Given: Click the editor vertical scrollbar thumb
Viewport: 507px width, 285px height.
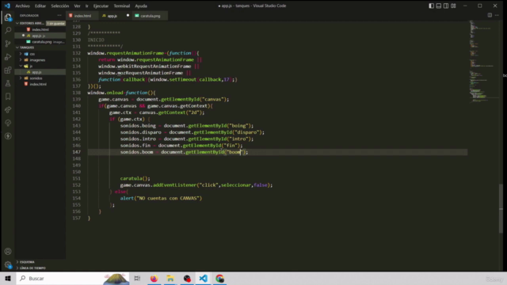Looking at the screenshot, I should pos(501,208).
